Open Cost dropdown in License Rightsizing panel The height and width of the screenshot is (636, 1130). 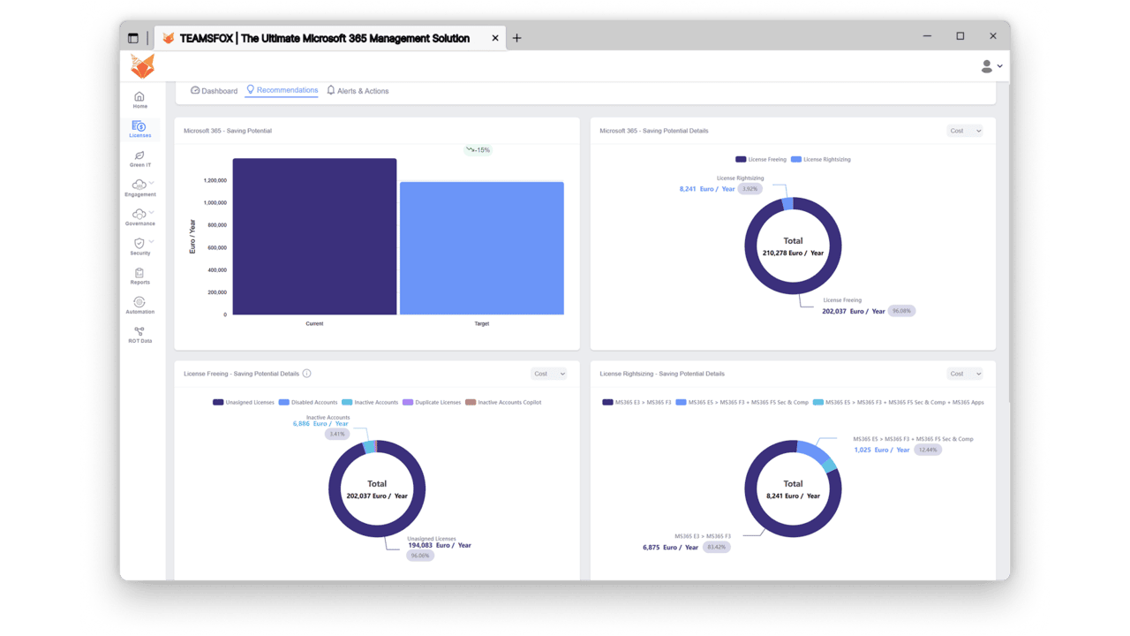point(964,374)
